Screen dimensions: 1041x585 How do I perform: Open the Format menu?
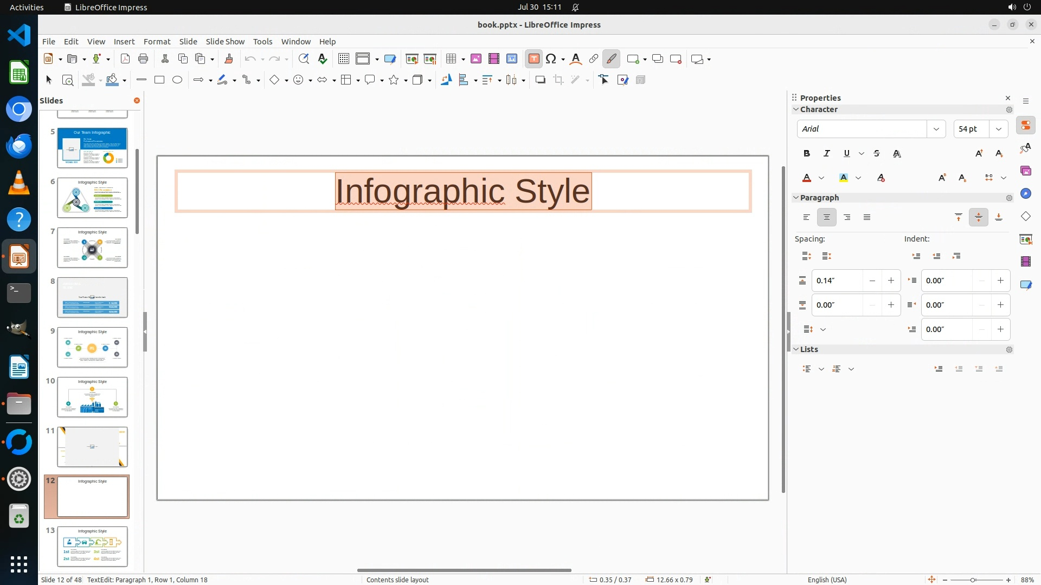(157, 42)
